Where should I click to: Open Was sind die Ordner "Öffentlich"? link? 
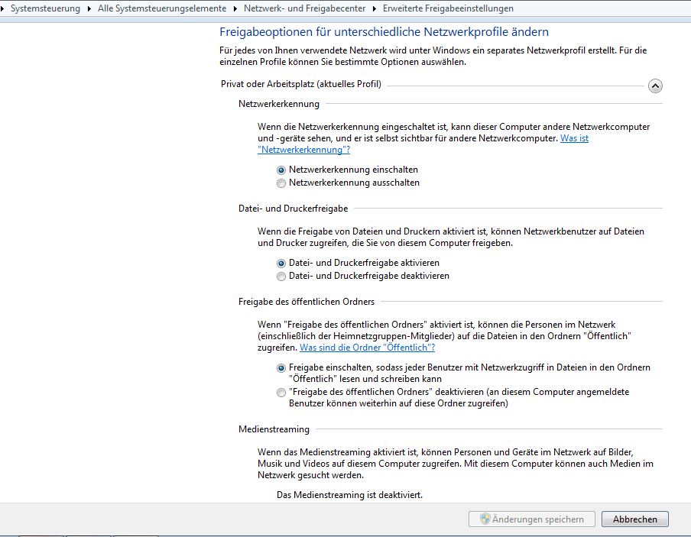pos(367,348)
